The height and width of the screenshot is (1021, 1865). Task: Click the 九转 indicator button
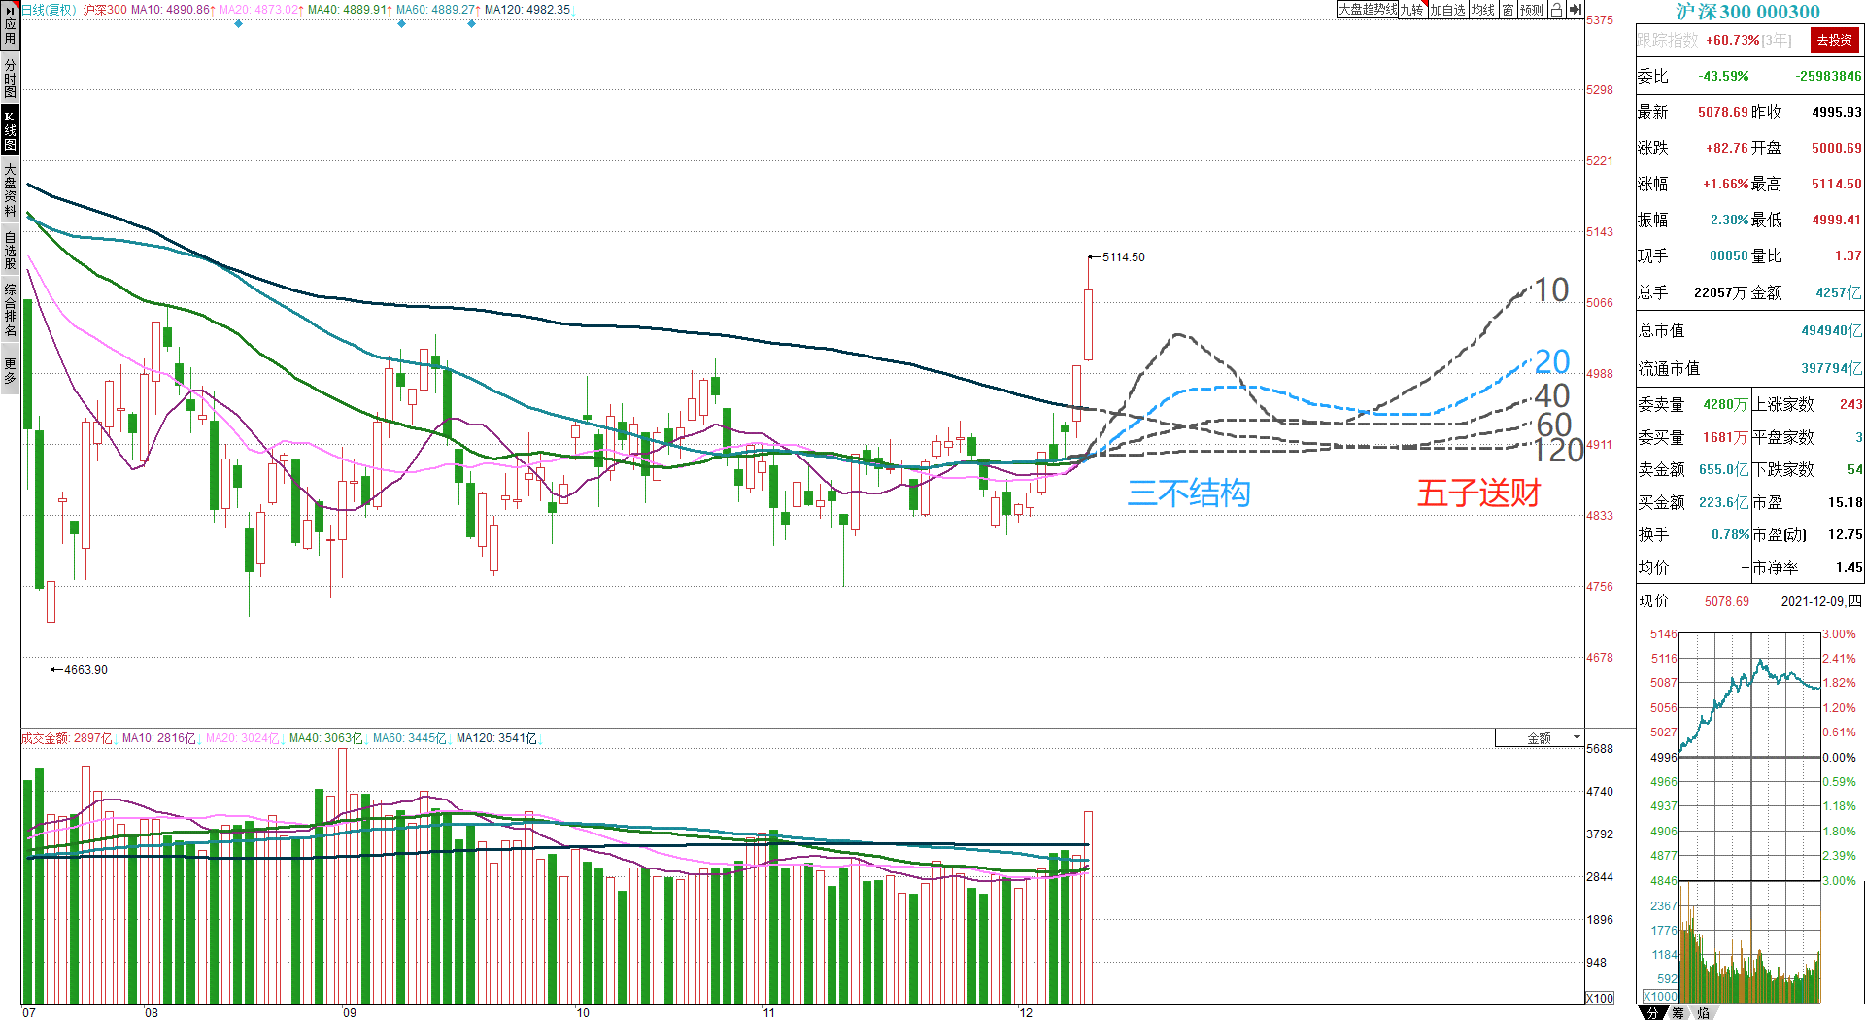click(x=1411, y=10)
